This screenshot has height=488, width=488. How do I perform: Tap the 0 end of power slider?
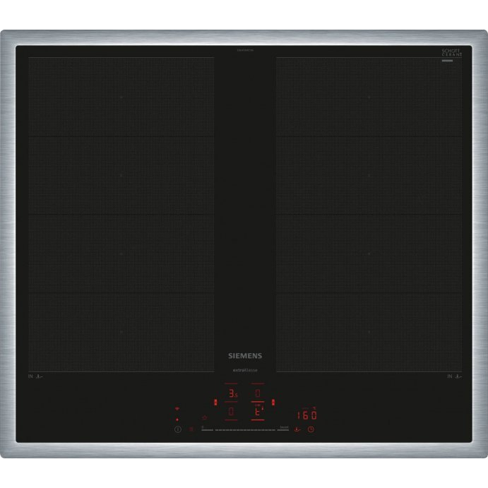tap(202, 429)
